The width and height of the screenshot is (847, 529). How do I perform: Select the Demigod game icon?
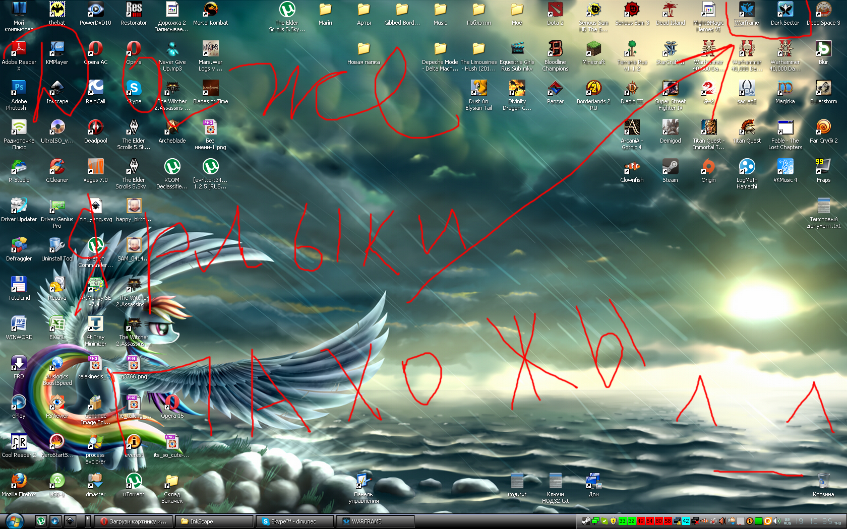(670, 131)
